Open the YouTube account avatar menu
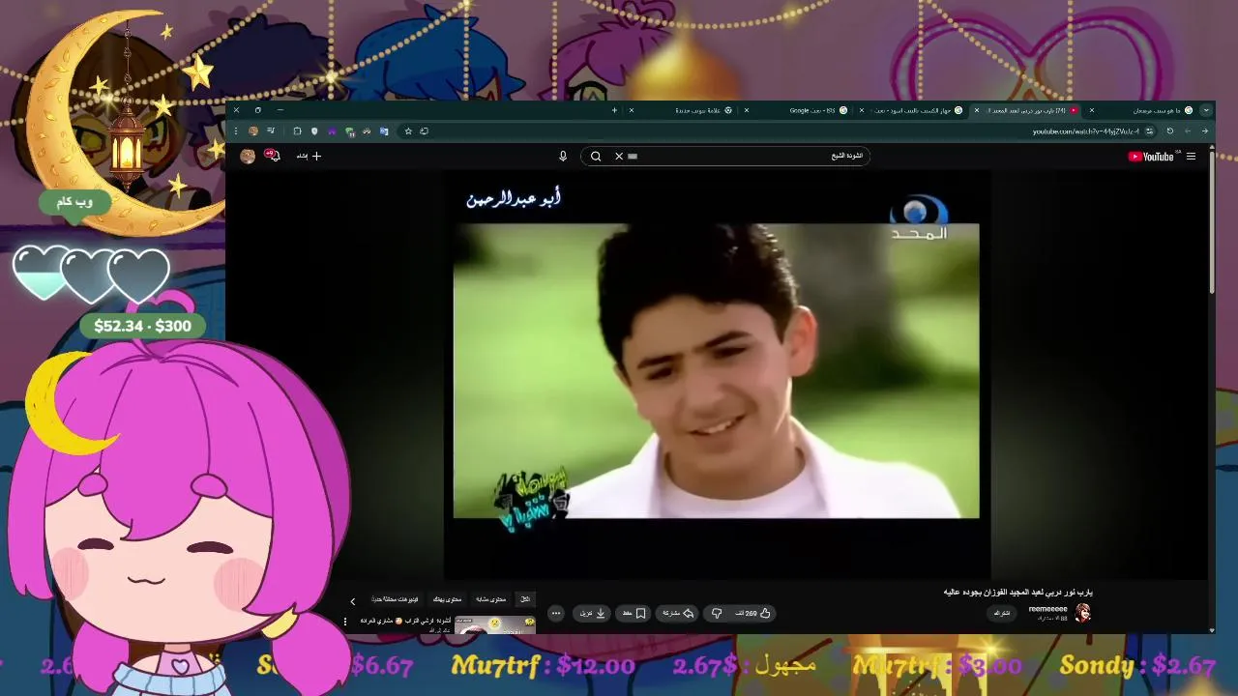The image size is (1238, 696). point(248,156)
